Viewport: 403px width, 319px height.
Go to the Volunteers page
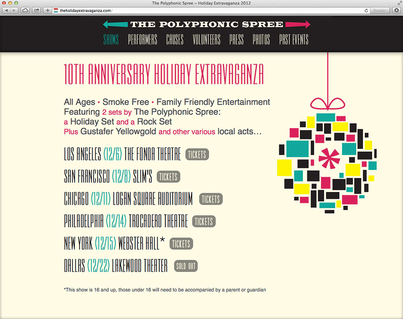[207, 40]
